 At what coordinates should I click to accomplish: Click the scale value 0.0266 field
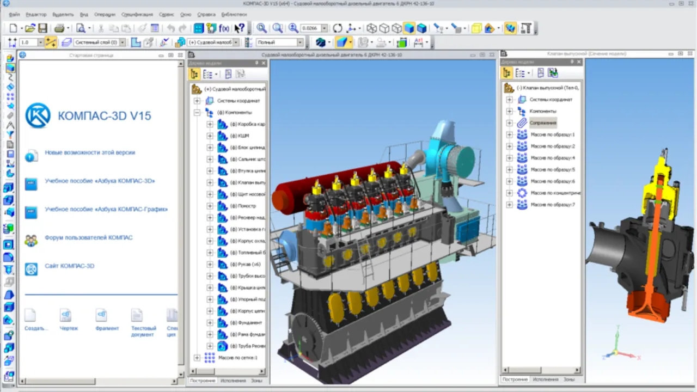click(x=311, y=28)
